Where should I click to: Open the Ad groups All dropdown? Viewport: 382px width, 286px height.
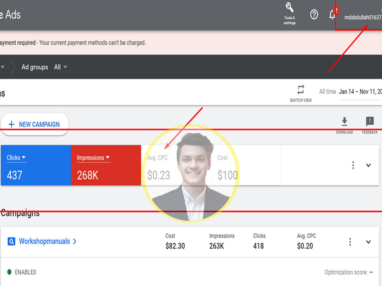click(60, 67)
